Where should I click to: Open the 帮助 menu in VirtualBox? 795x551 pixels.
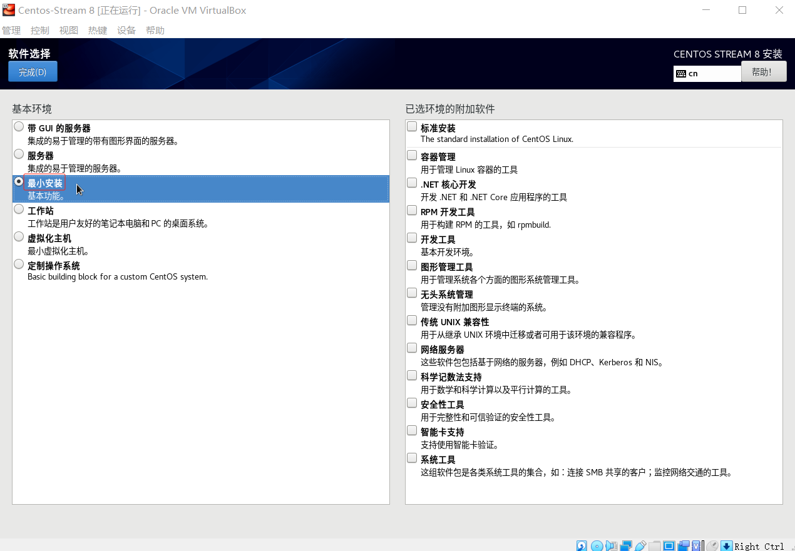(x=155, y=30)
